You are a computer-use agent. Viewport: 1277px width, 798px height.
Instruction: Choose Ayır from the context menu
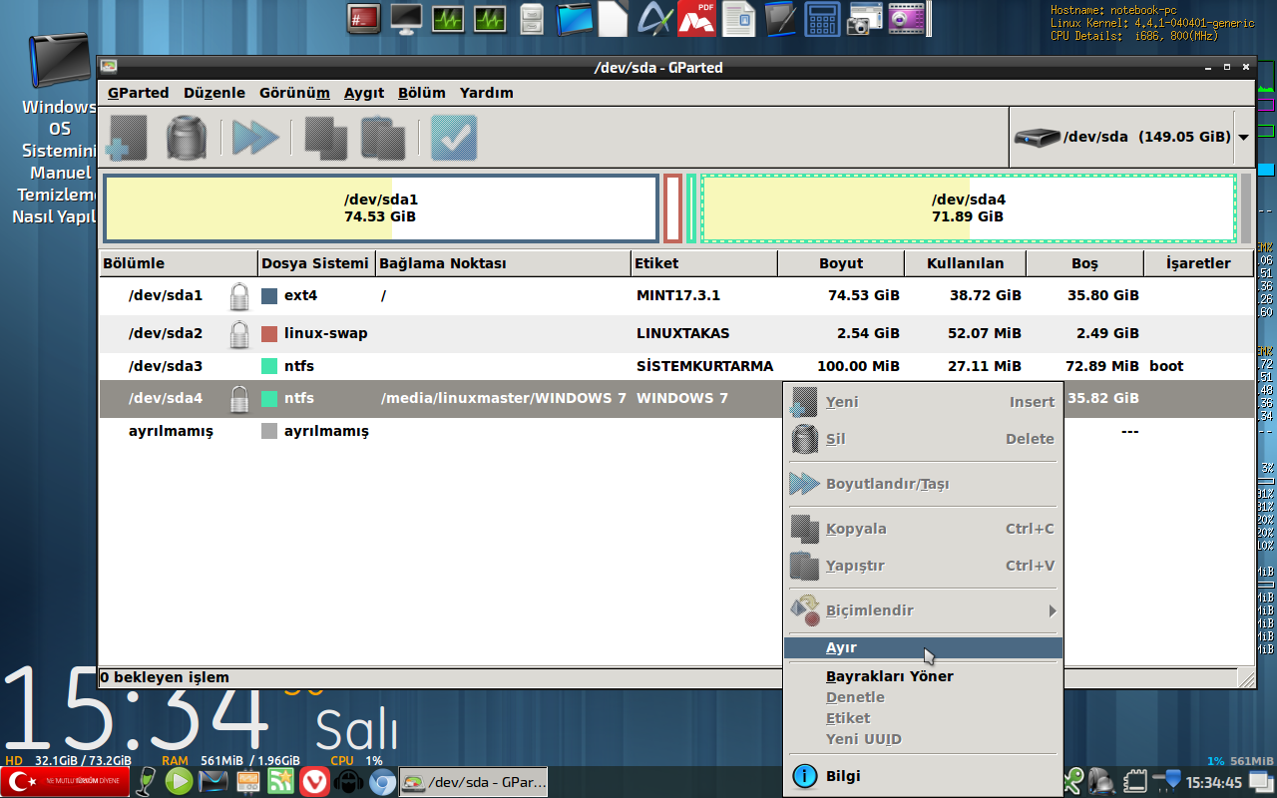click(924, 647)
